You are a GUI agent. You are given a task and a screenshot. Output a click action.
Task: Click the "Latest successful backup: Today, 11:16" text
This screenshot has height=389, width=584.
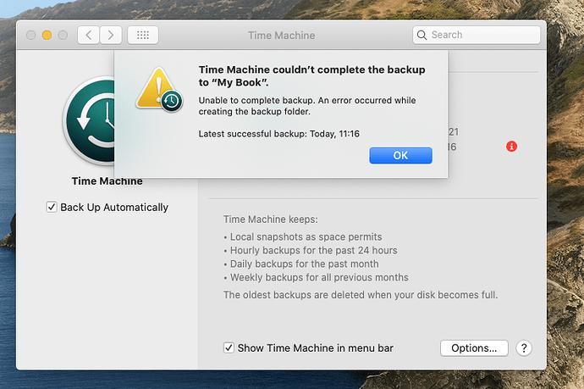click(x=279, y=134)
